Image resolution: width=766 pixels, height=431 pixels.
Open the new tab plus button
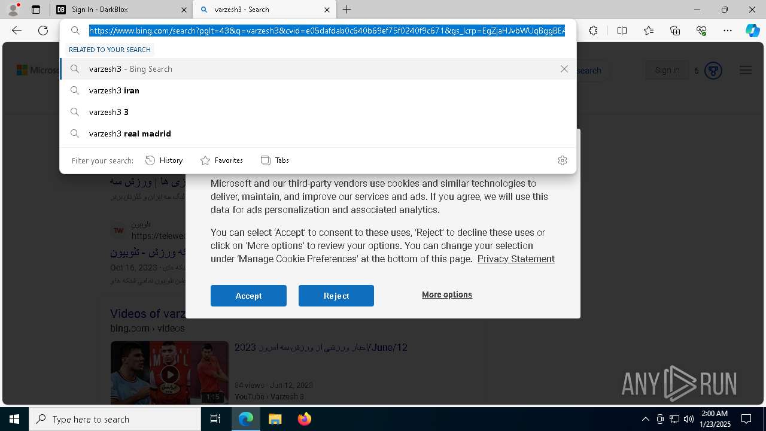[x=347, y=10]
